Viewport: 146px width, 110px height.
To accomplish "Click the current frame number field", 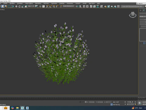I will click(130, 104).
